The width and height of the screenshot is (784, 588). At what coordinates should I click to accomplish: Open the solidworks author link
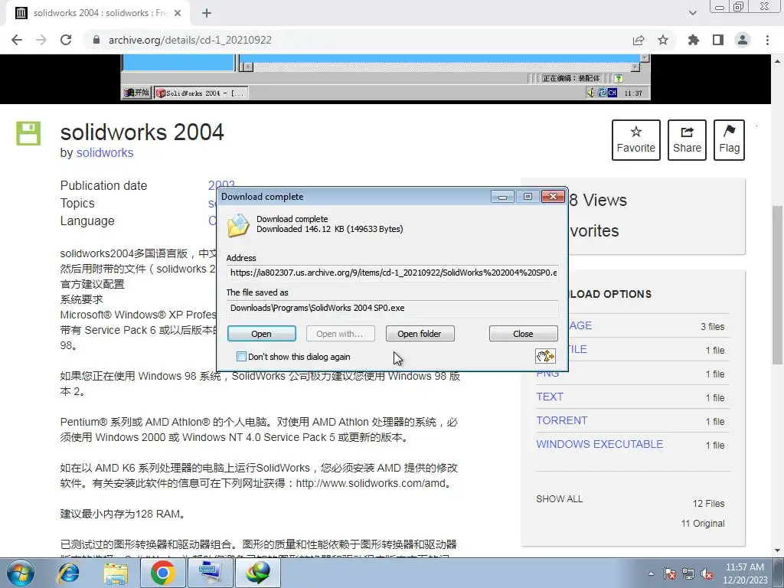click(104, 152)
